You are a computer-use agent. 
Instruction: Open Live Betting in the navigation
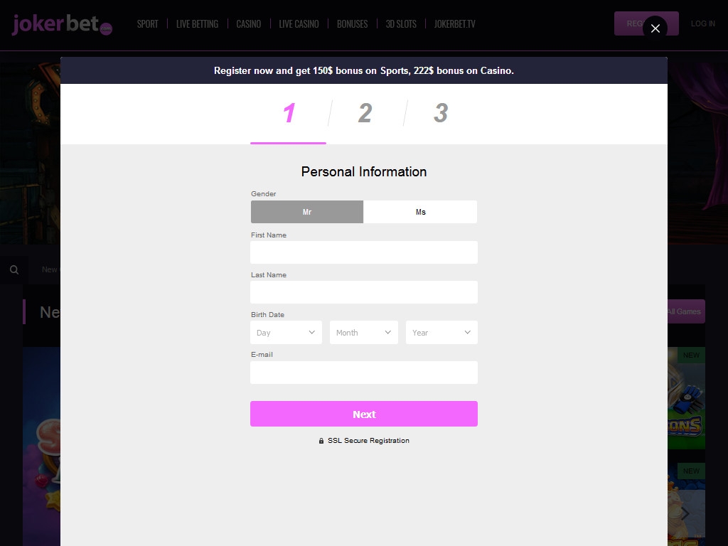tap(197, 24)
